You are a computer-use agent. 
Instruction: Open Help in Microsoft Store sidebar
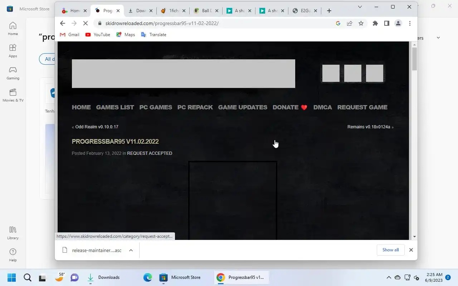pyautogui.click(x=13, y=255)
